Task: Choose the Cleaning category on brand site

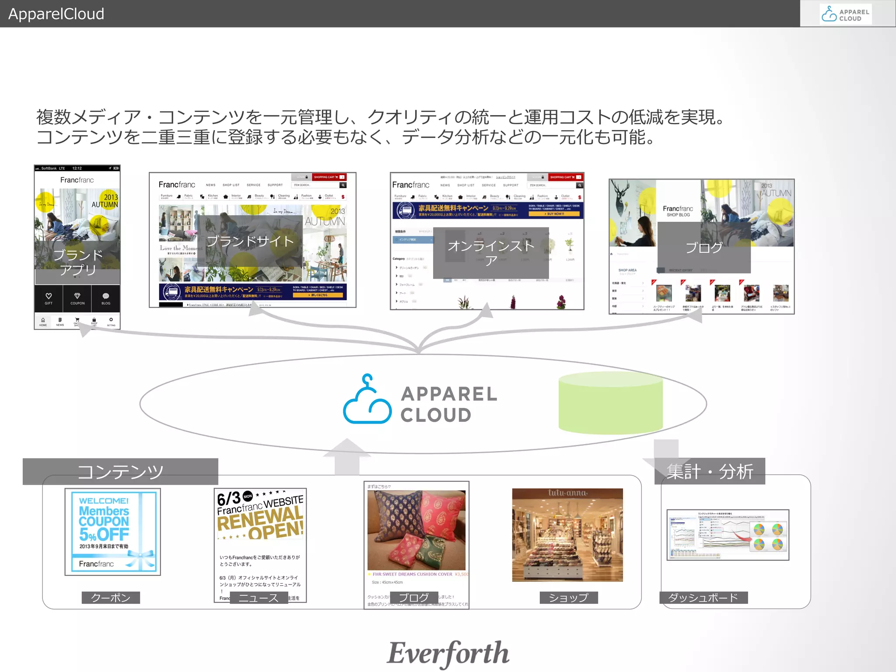Action: [288, 197]
